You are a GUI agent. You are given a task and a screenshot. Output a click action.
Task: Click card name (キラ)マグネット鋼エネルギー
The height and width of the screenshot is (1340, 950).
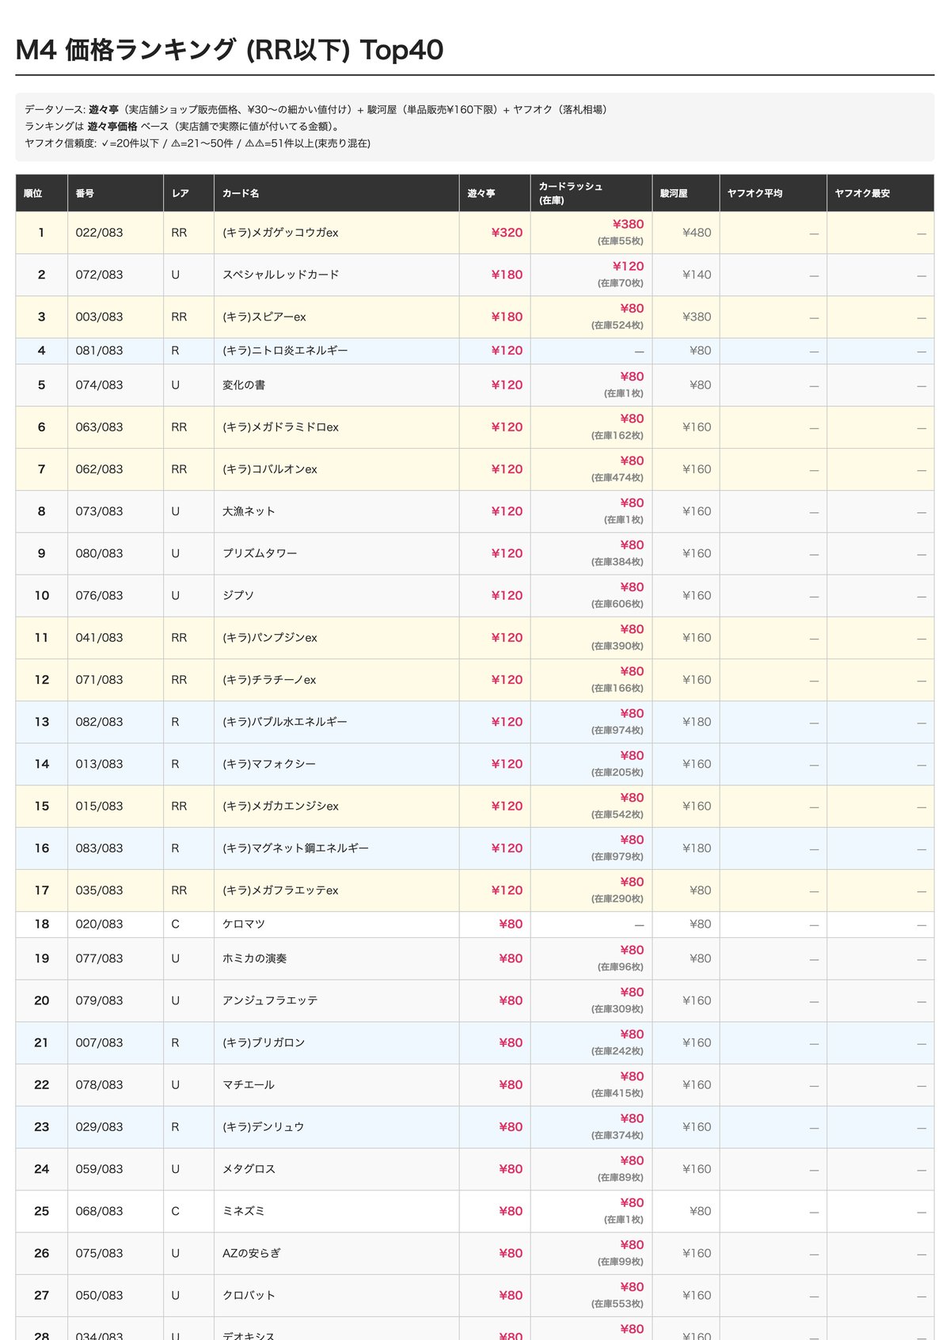point(295,848)
